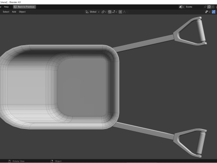Open the Object menu
The image size is (217, 163).
coord(22,12)
